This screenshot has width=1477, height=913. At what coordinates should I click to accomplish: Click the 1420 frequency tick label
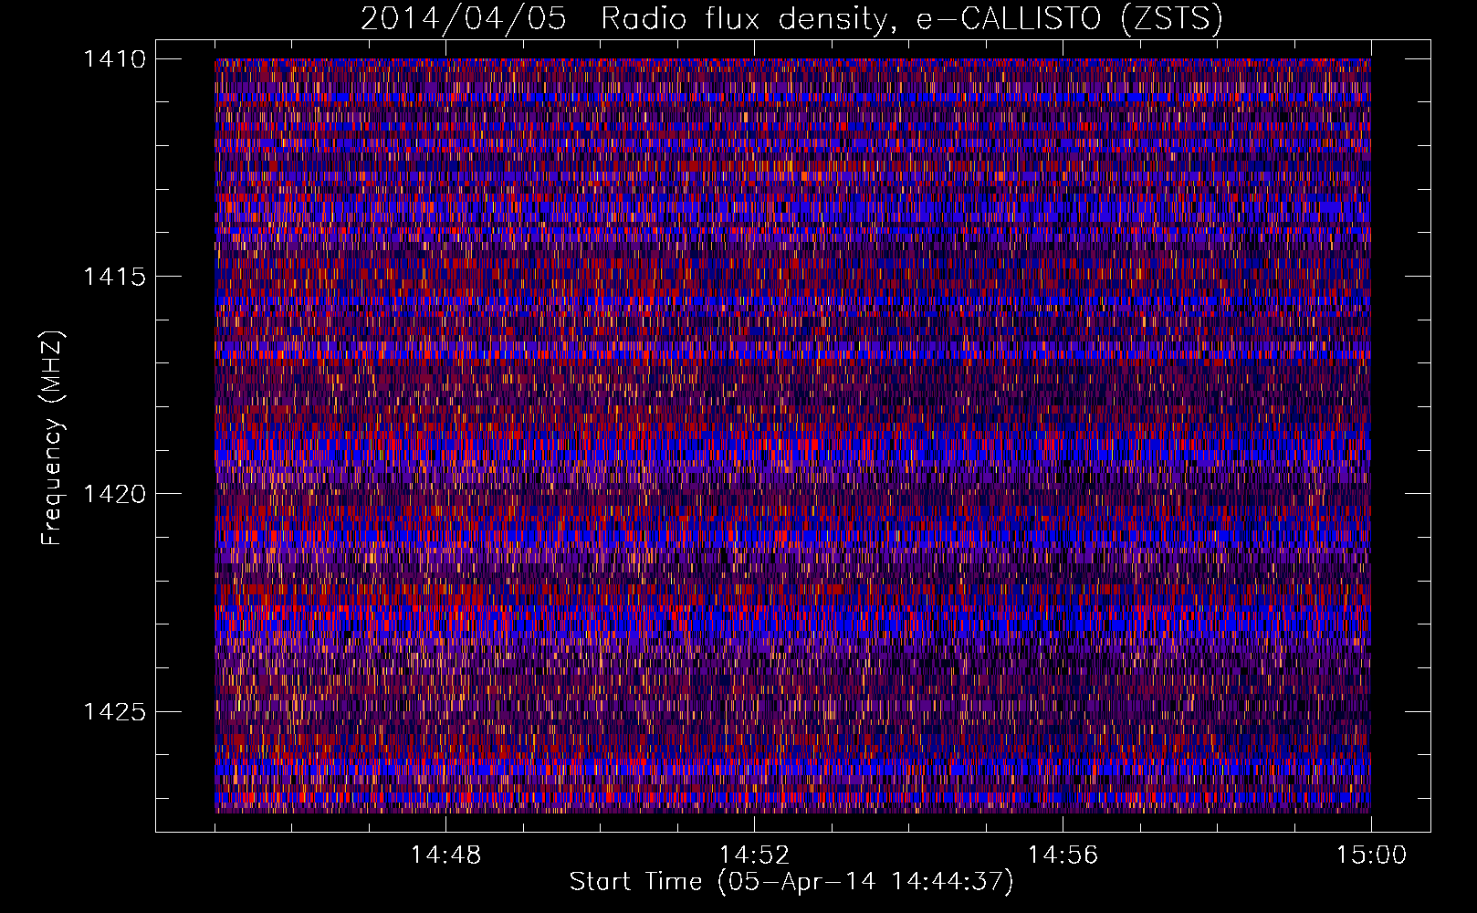pos(115,494)
